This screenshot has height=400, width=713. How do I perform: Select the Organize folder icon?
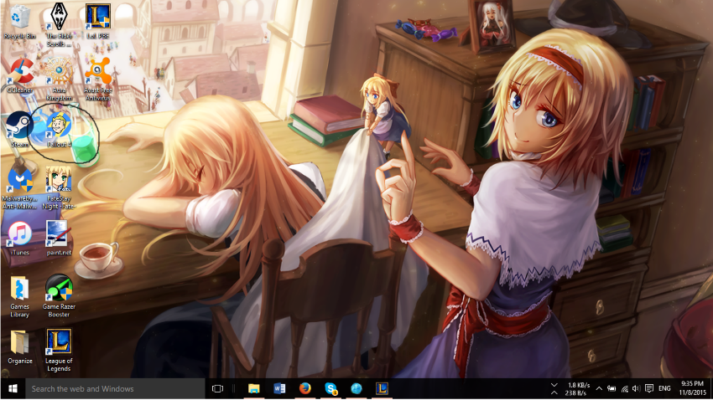(19, 347)
